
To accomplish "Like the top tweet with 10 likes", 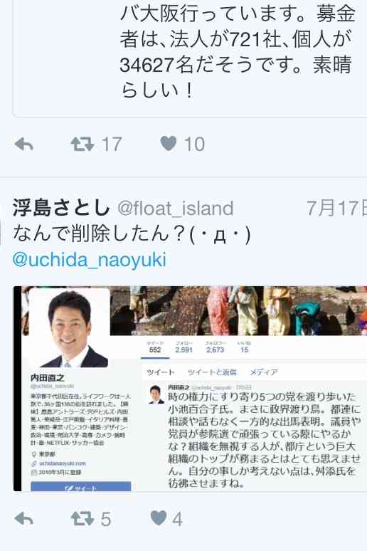I will click(169, 143).
